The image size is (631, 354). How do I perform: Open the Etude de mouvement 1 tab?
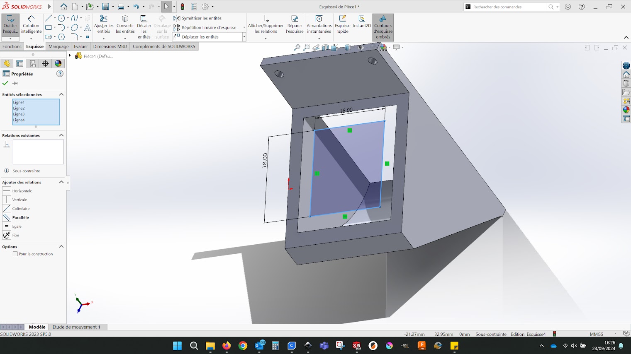(x=76, y=327)
